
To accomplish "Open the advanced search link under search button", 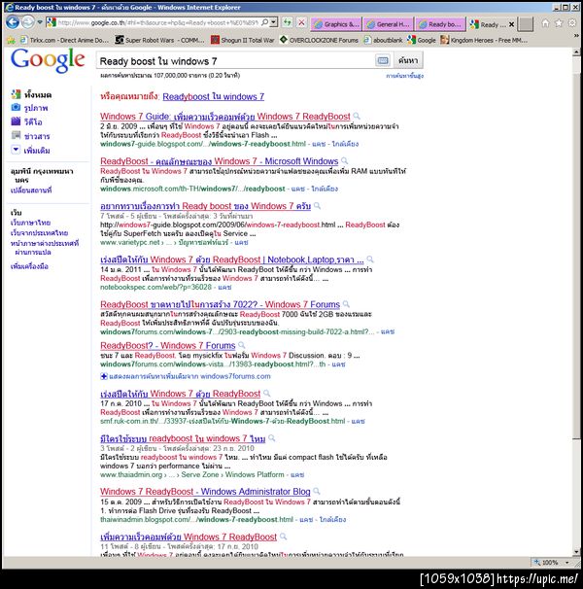I will (405, 76).
